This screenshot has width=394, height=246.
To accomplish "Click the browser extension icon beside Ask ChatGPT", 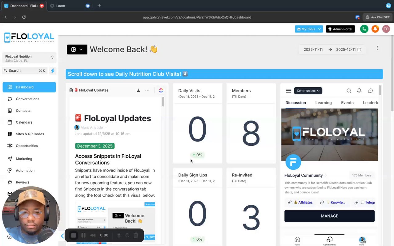I will pos(357,17).
